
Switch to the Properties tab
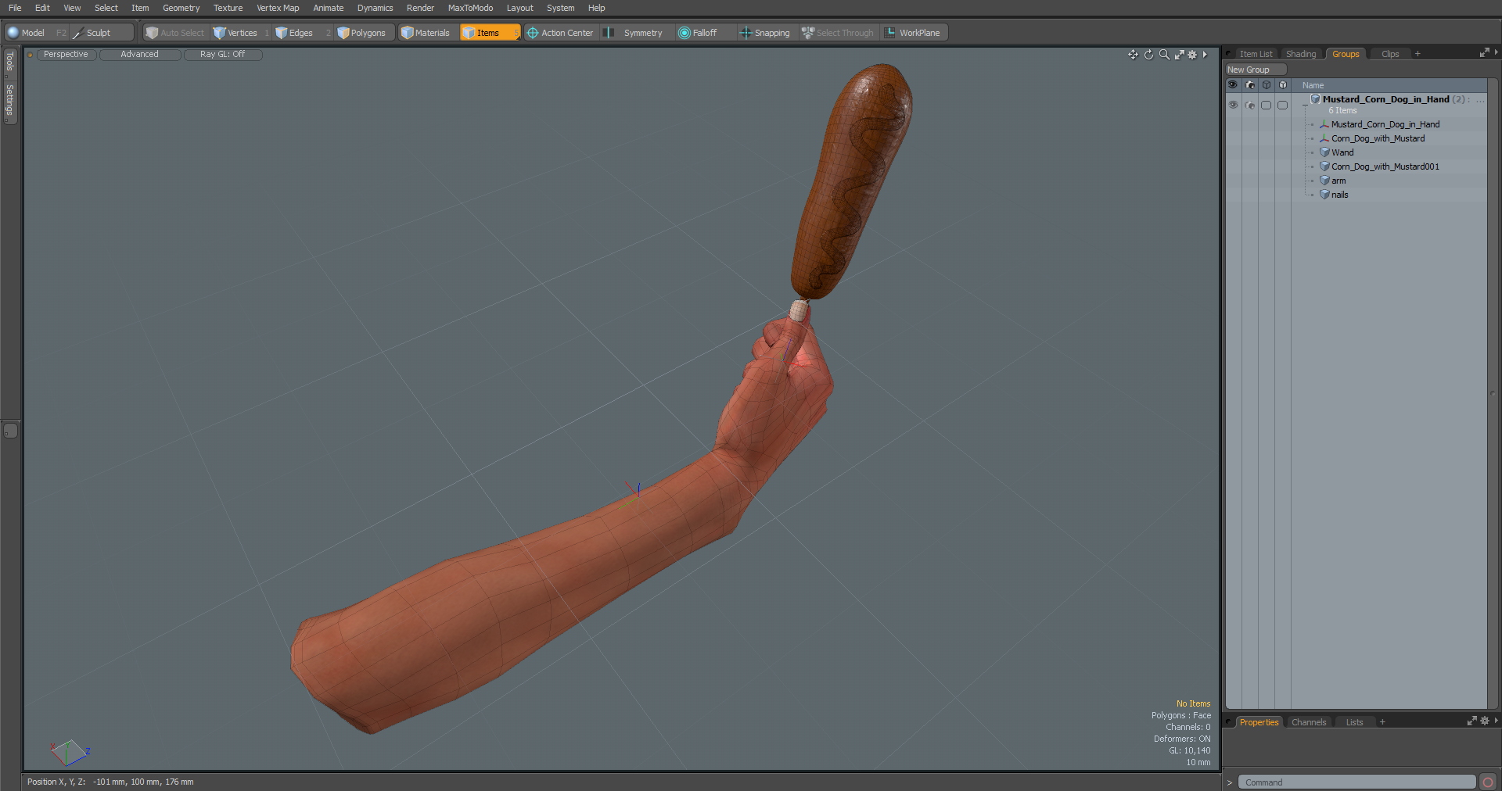[1259, 722]
